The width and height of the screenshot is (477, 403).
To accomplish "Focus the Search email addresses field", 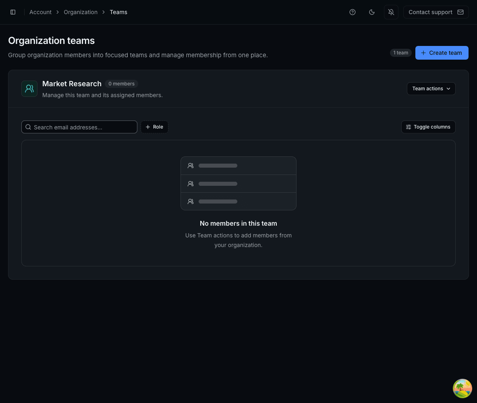I will point(79,127).
